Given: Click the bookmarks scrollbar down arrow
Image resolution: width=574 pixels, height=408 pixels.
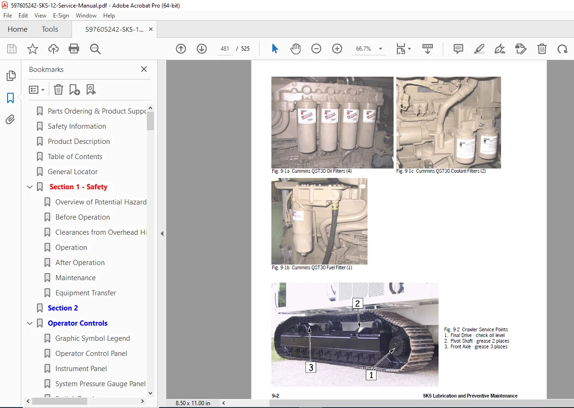Looking at the screenshot, I should (x=151, y=393).
